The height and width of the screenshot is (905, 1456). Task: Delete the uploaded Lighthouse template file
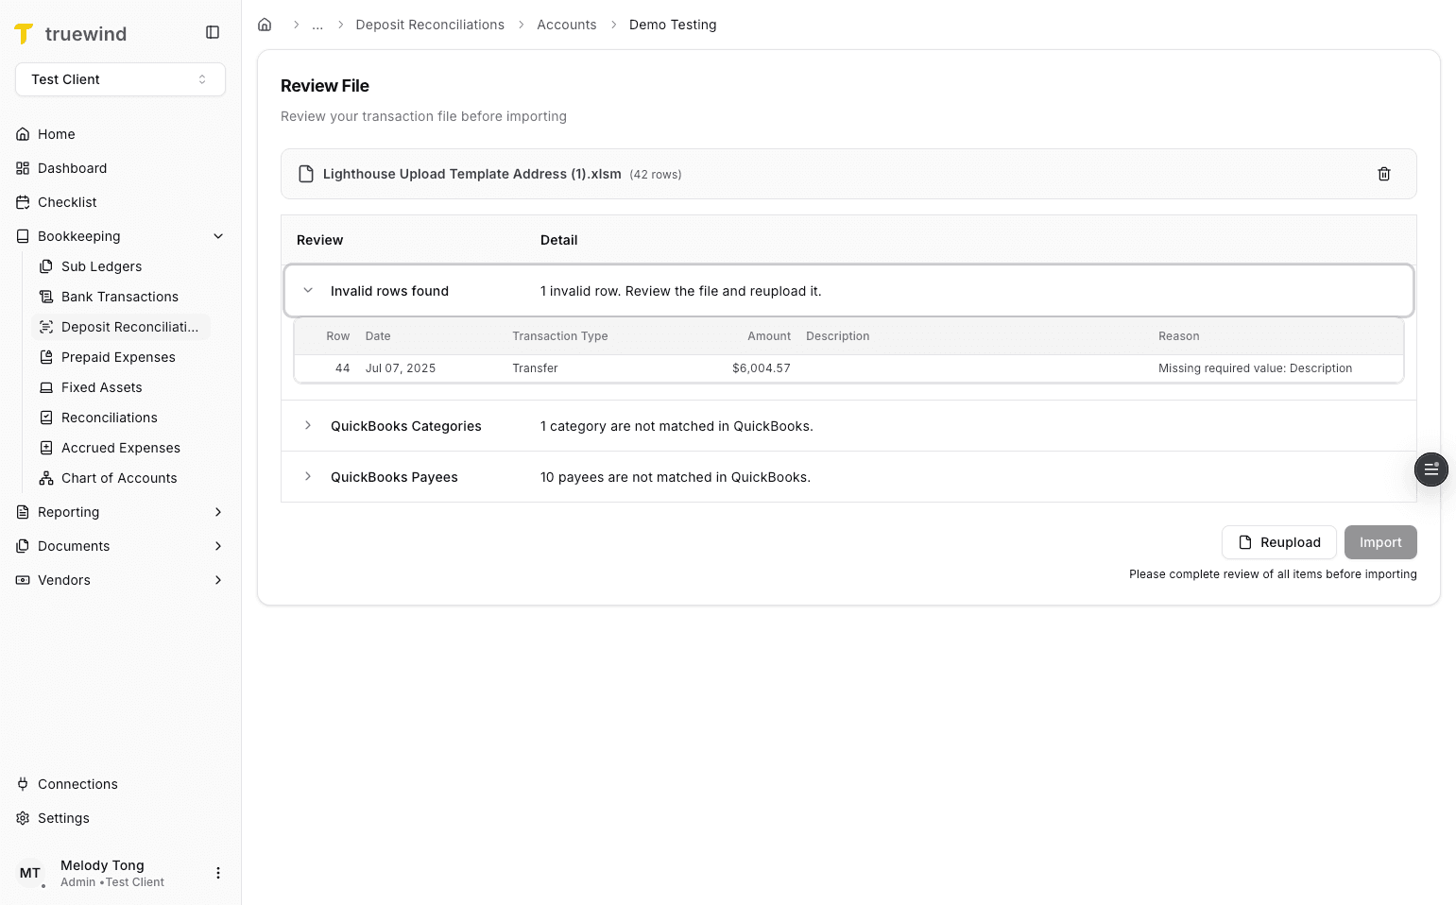[x=1383, y=174]
